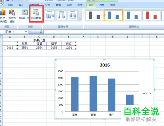
Task: Click the cell with value 2456
Action: [x=54, y=47]
